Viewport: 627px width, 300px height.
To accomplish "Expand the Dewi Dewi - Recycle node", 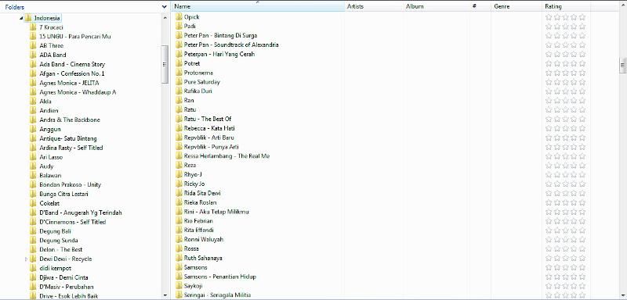I will coord(27,259).
